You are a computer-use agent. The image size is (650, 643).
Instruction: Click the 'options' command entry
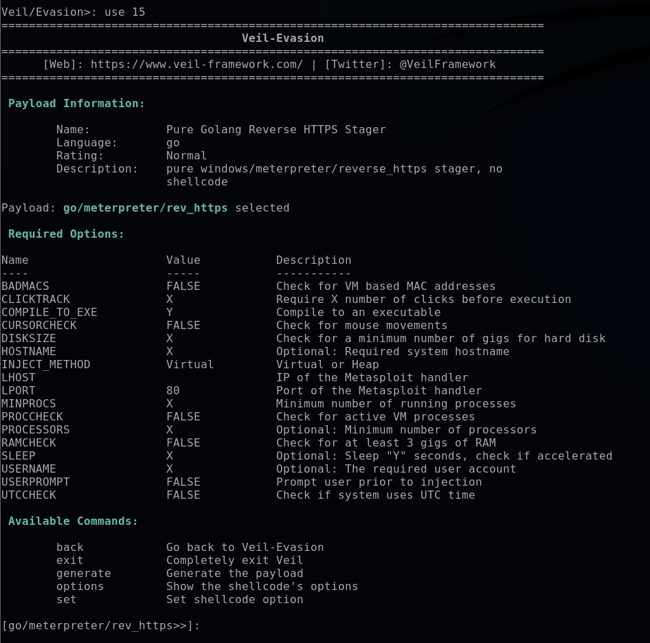click(x=80, y=586)
